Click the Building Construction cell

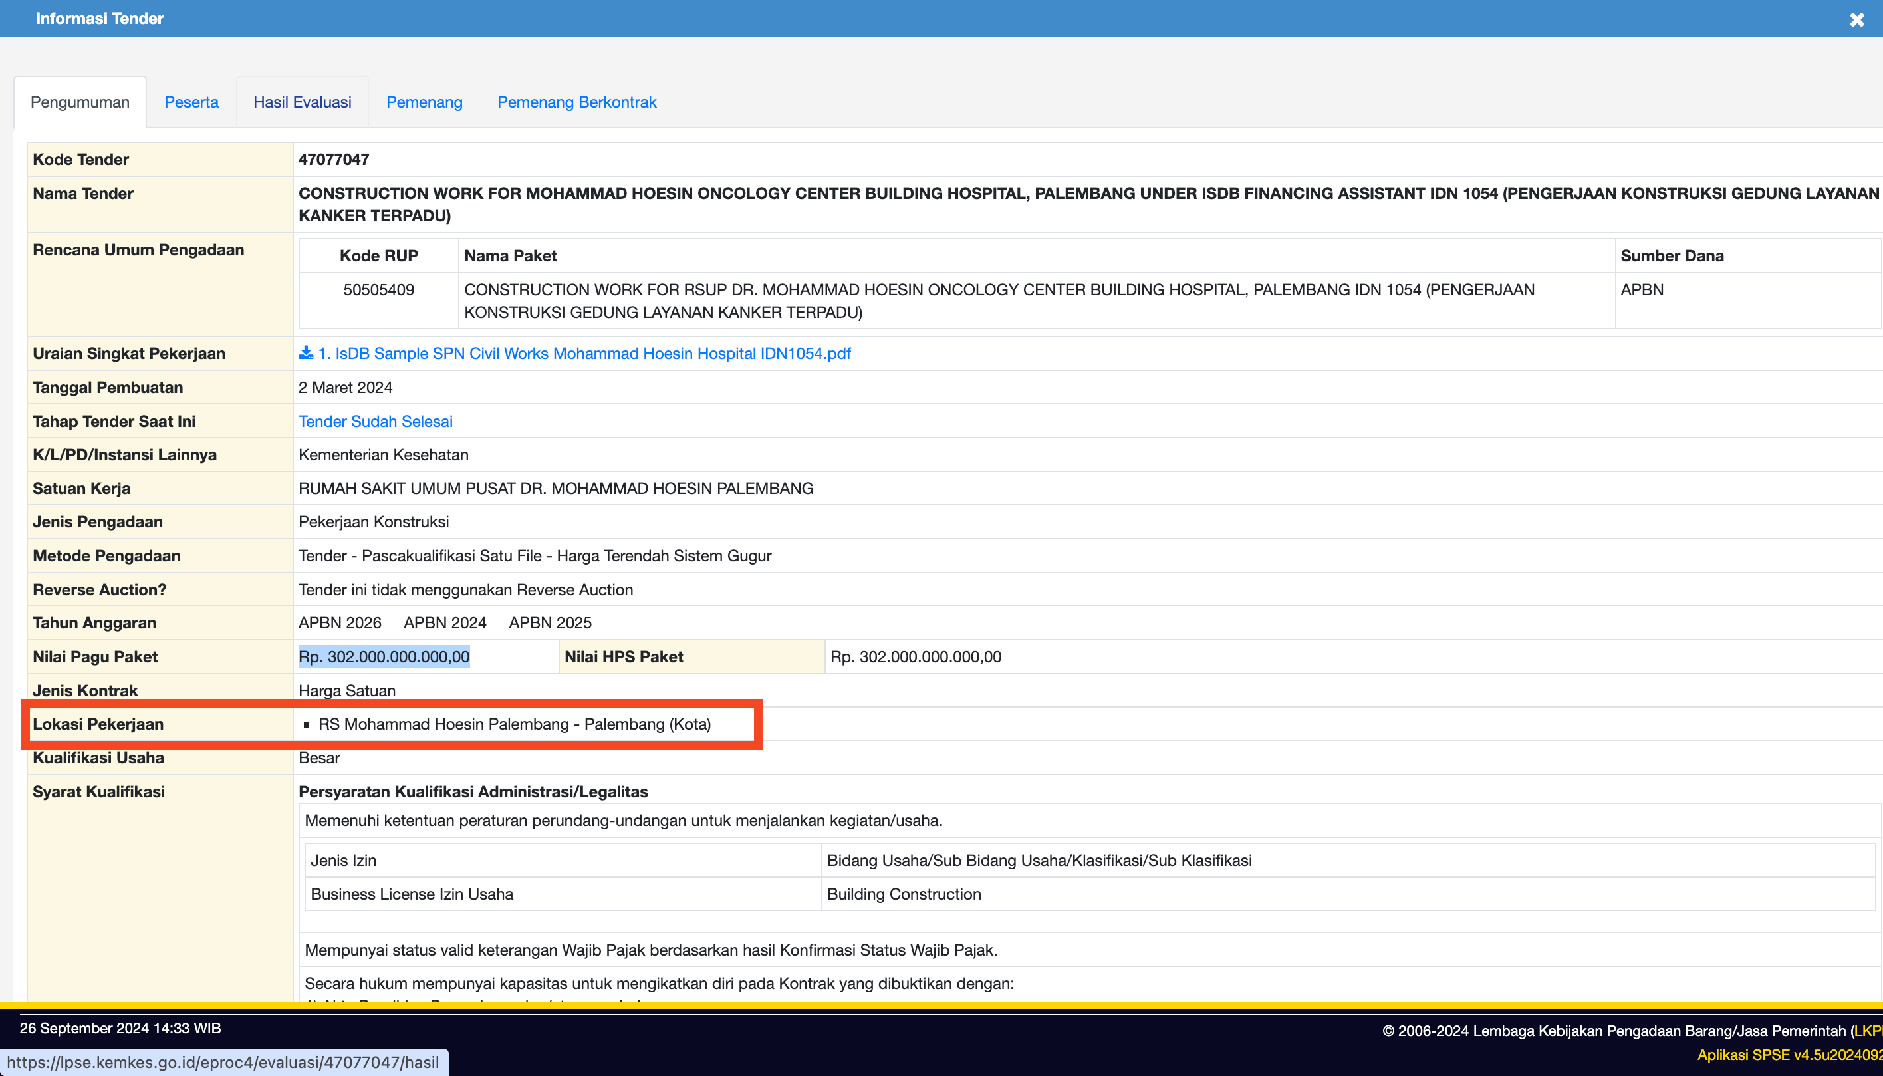coord(904,894)
